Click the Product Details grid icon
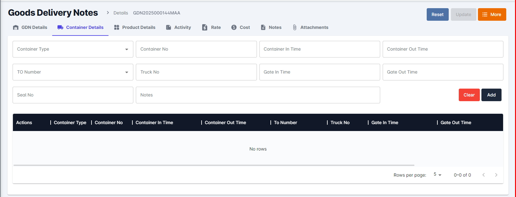This screenshot has width=516, height=197. (x=117, y=28)
